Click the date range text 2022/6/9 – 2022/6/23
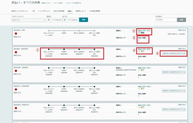Screen dimensions: 193x123 click(x=21, y=49)
